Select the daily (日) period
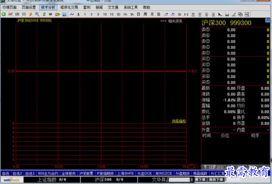Screen dimensions: 272x184 pyautogui.click(x=138, y=14)
